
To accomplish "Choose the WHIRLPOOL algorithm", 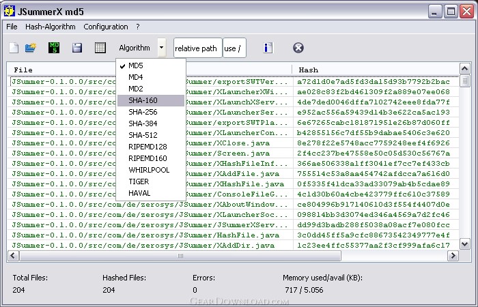I will (x=151, y=170).
